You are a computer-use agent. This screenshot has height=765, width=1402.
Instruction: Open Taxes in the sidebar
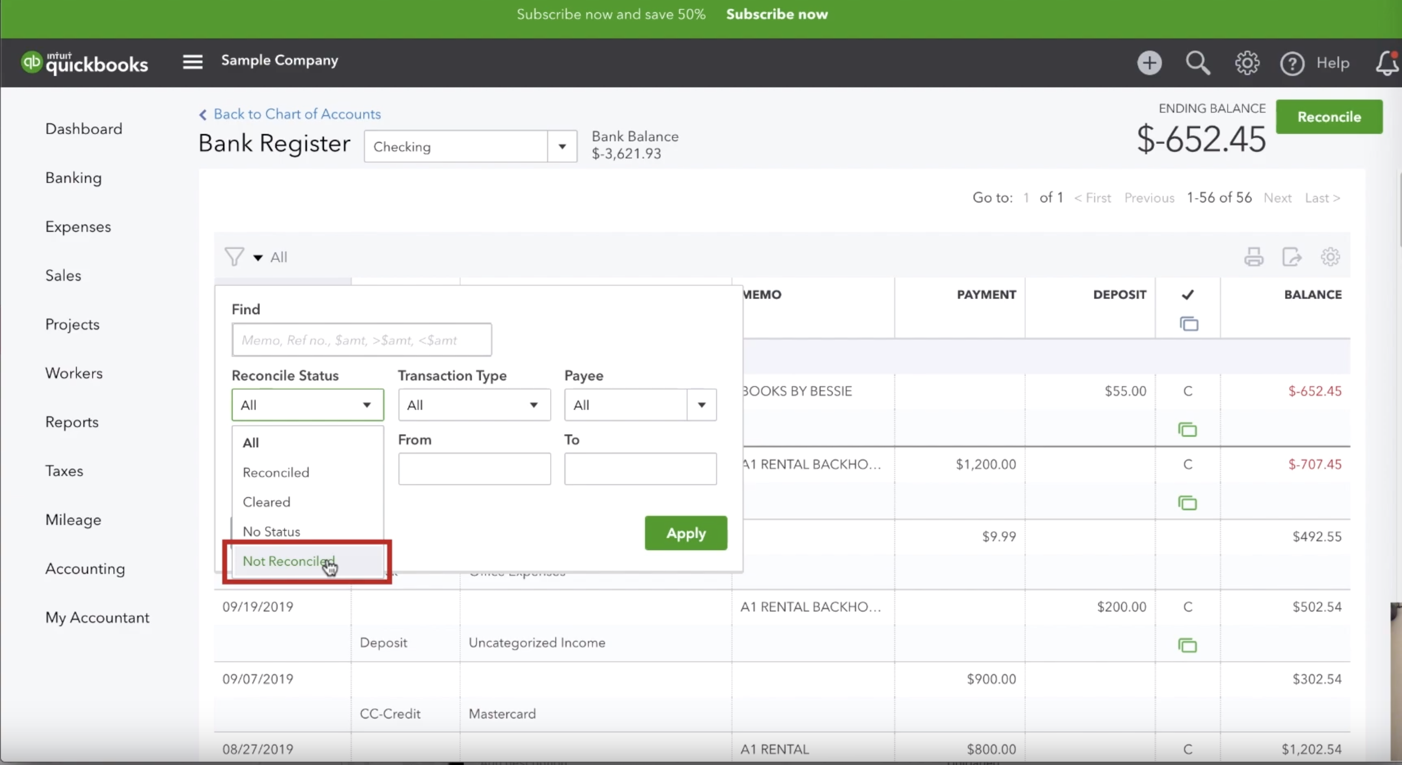pyautogui.click(x=64, y=471)
